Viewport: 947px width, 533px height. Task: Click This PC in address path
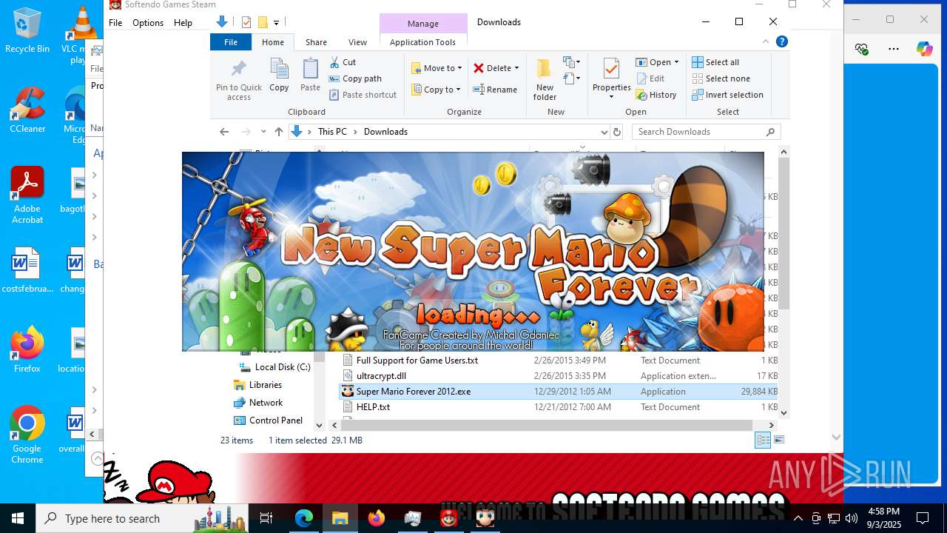332,132
